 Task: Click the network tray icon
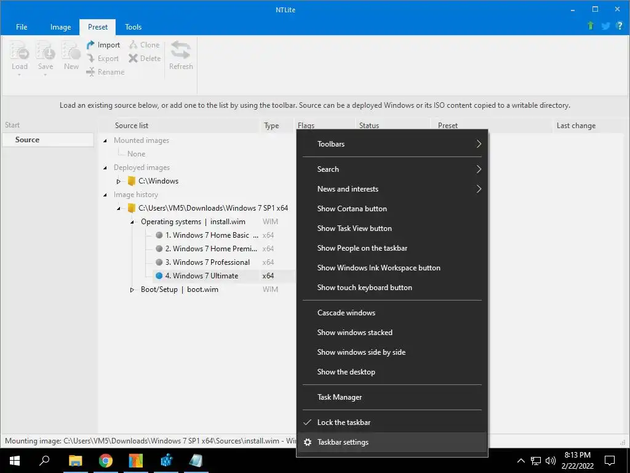(536, 461)
